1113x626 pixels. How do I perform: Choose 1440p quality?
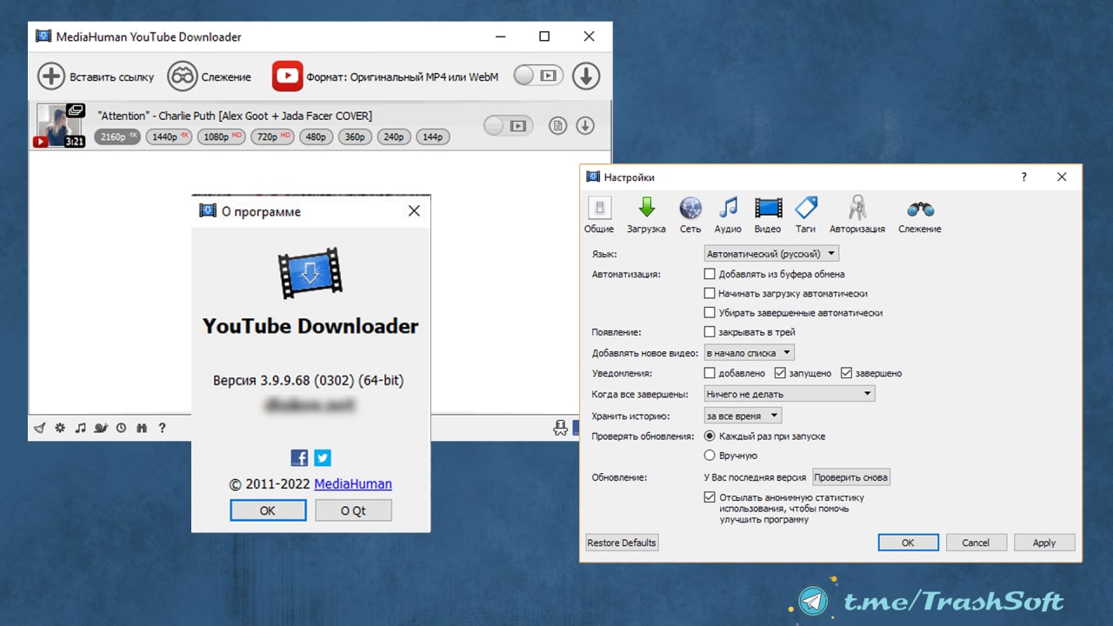(x=168, y=137)
